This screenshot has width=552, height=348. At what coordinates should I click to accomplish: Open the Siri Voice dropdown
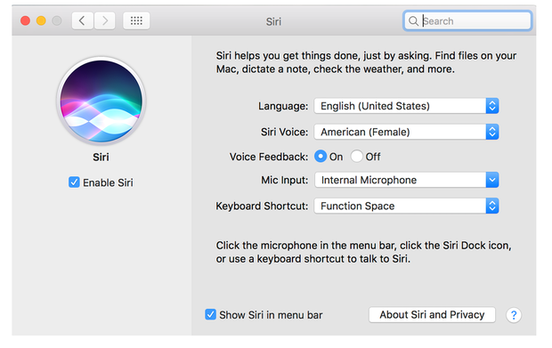(x=406, y=132)
